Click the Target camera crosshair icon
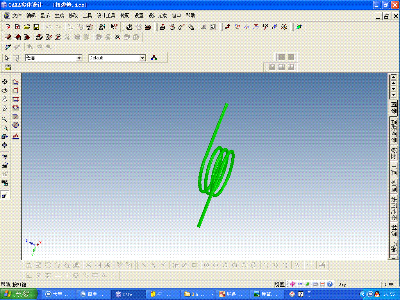 5,145
